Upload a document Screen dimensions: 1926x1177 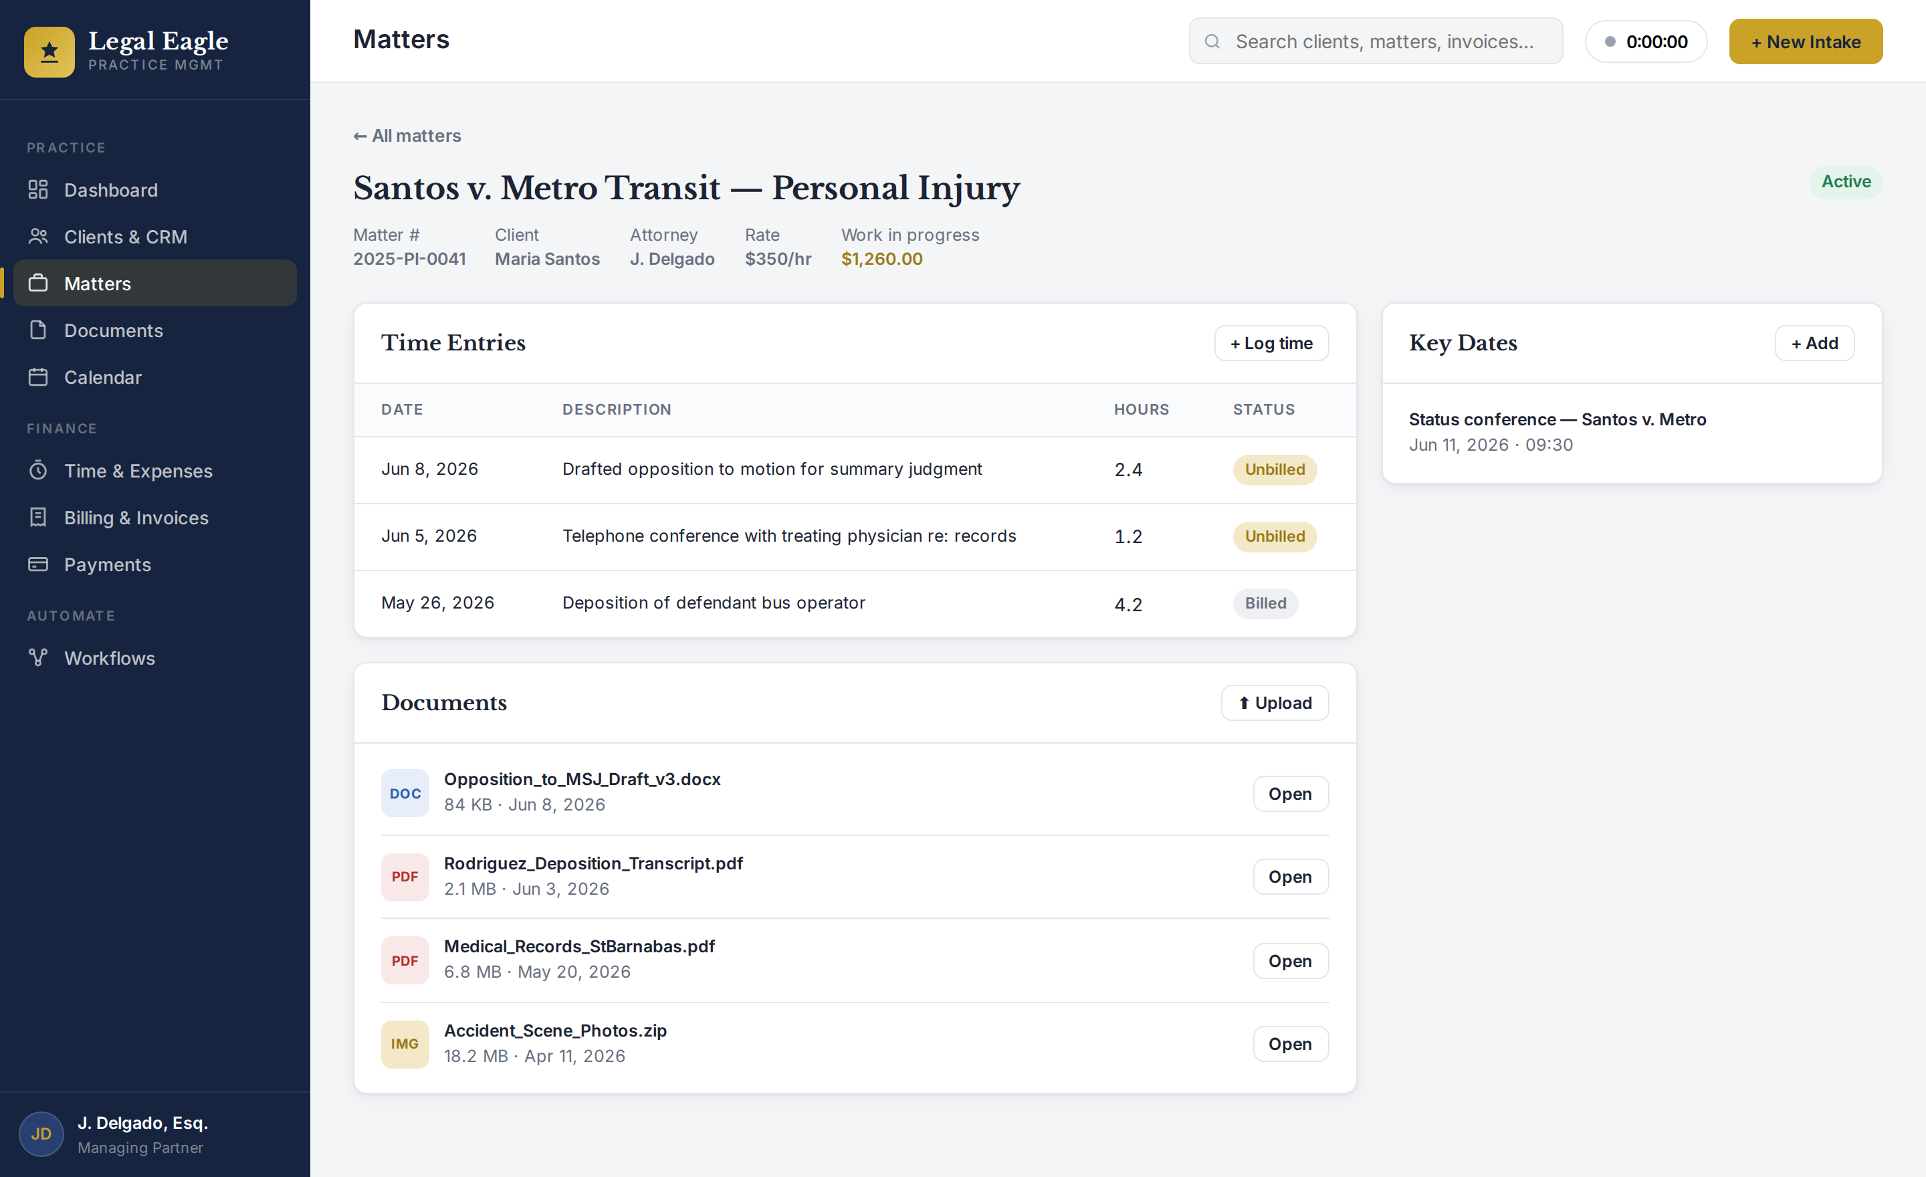[x=1275, y=703]
